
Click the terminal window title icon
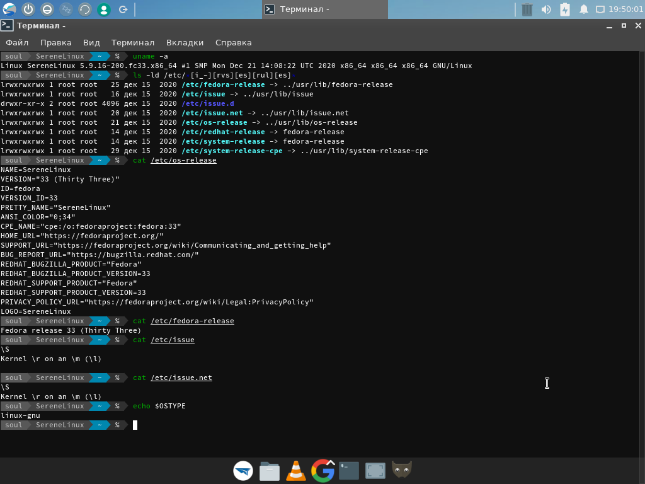(x=7, y=25)
